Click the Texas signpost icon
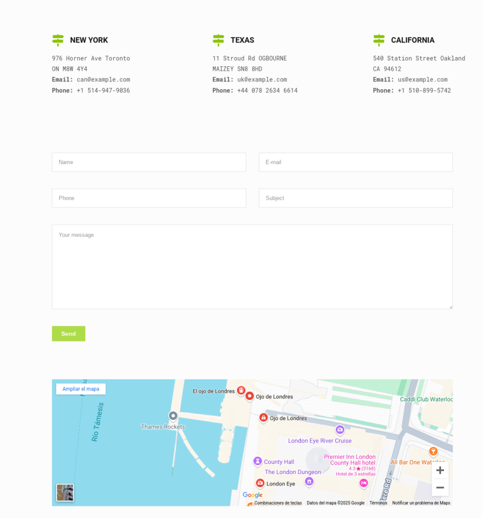 (218, 40)
